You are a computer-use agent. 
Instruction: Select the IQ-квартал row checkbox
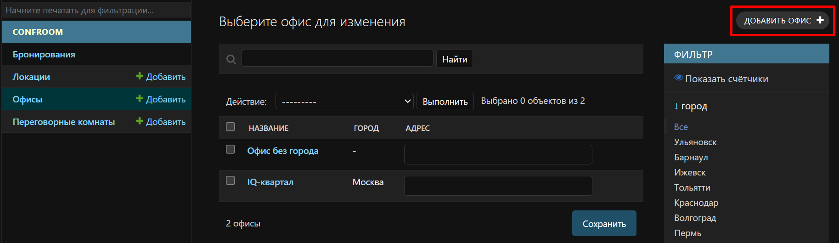pyautogui.click(x=231, y=181)
